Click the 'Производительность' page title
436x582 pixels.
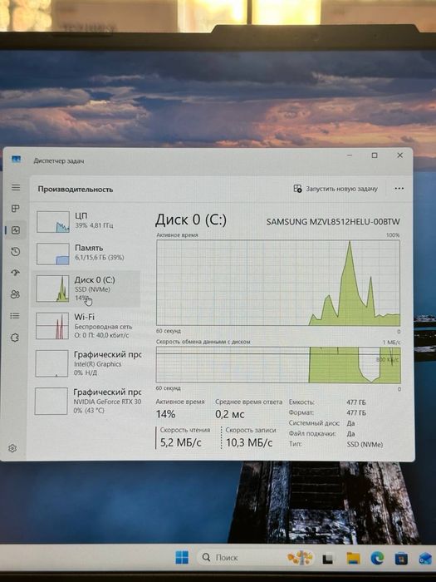point(76,190)
